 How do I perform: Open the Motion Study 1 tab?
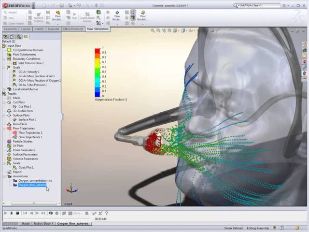[43, 224]
